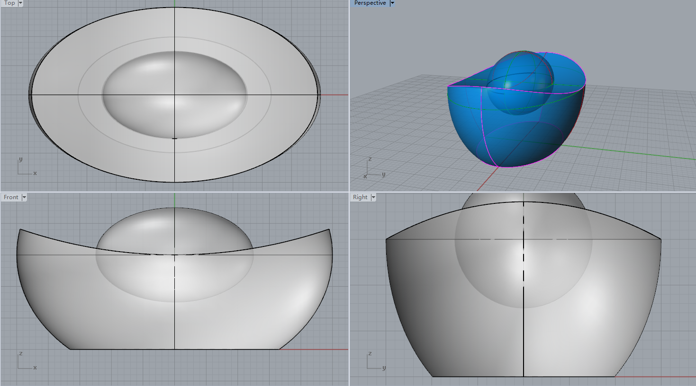Click the Right viewport title label
Image resolution: width=696 pixels, height=386 pixels.
360,197
